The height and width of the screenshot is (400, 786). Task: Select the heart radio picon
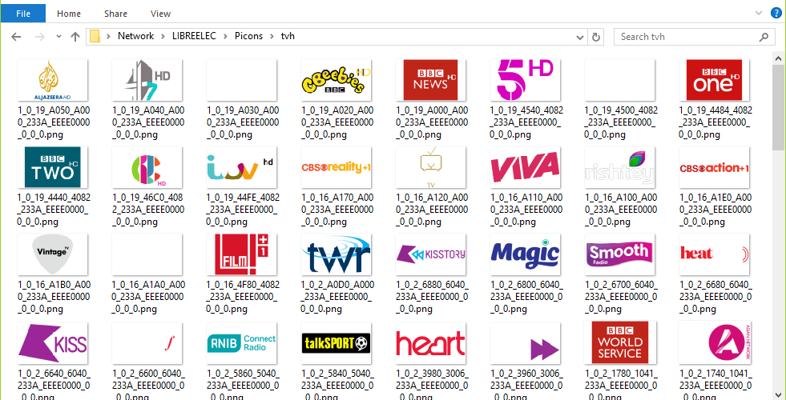[x=430, y=343]
